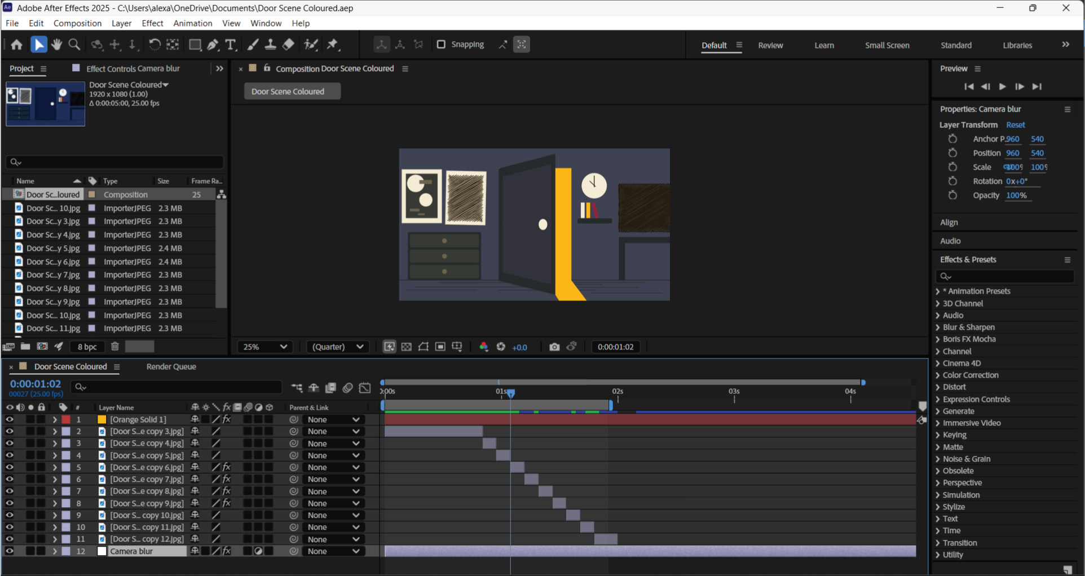Select the project thumbnail preview
Screen dimensions: 1085x576
click(x=45, y=104)
